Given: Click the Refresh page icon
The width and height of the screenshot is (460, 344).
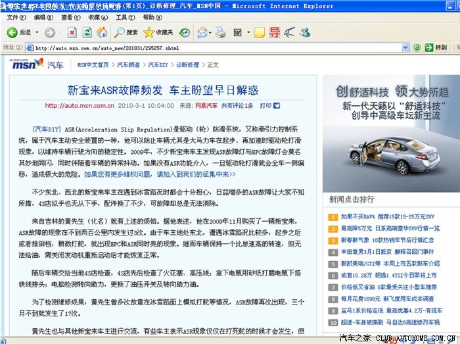Looking at the screenshot, I should click(87, 32).
